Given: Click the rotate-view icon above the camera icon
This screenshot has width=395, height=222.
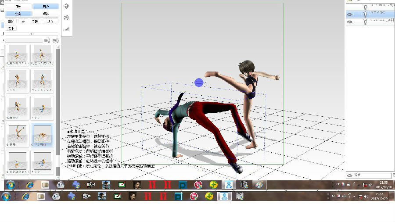Looking at the screenshot, I should (66, 7).
